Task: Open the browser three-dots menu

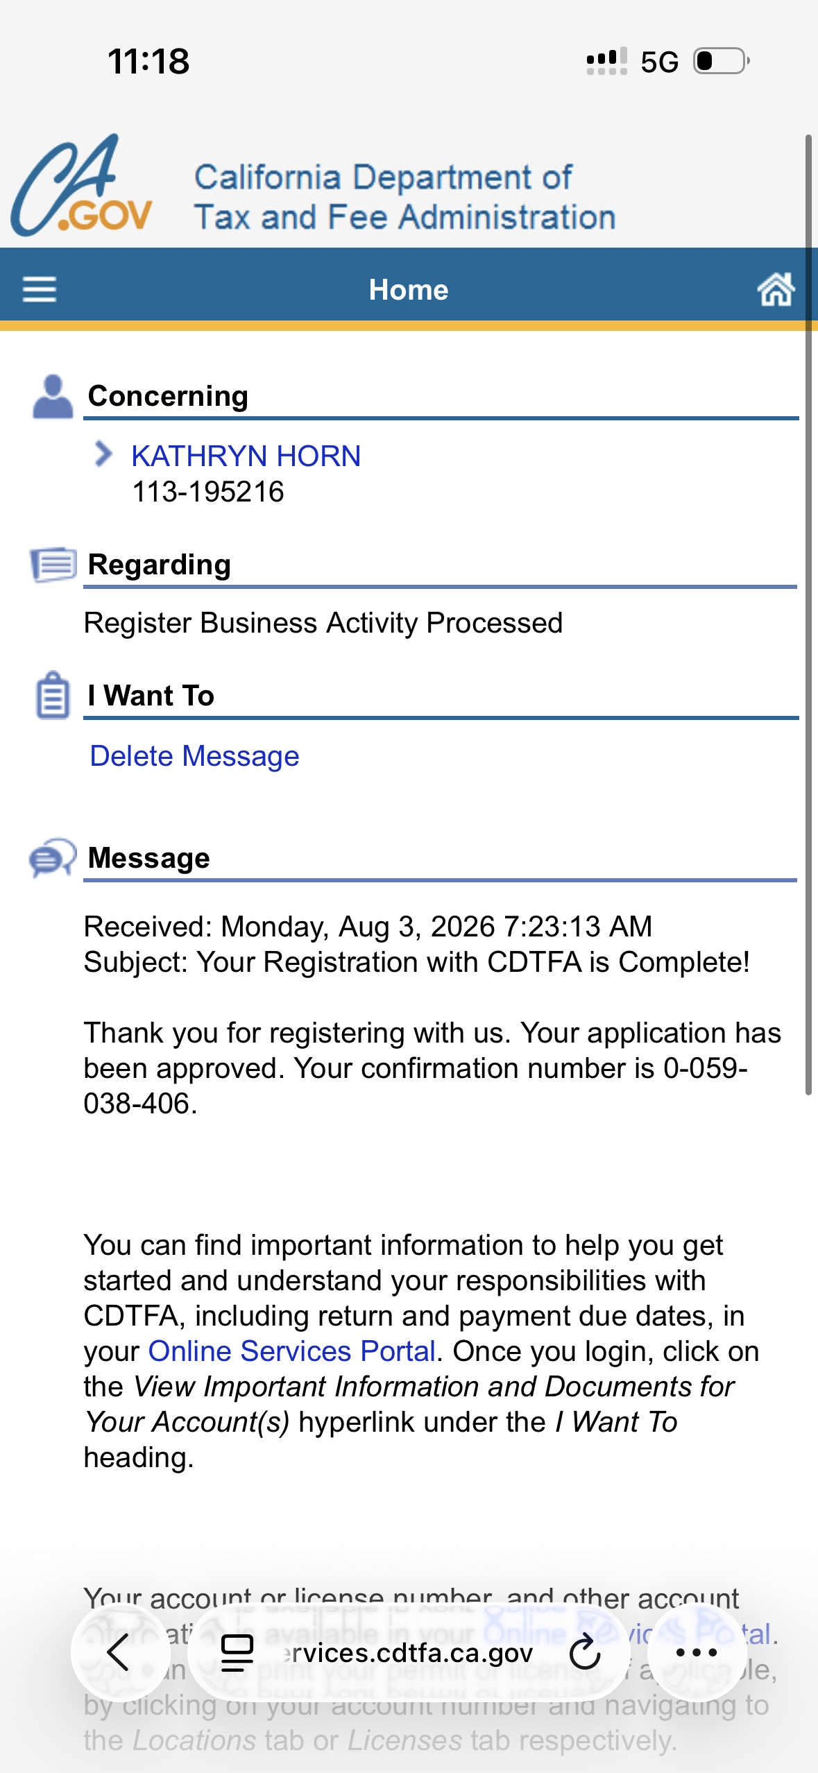Action: pos(696,1652)
